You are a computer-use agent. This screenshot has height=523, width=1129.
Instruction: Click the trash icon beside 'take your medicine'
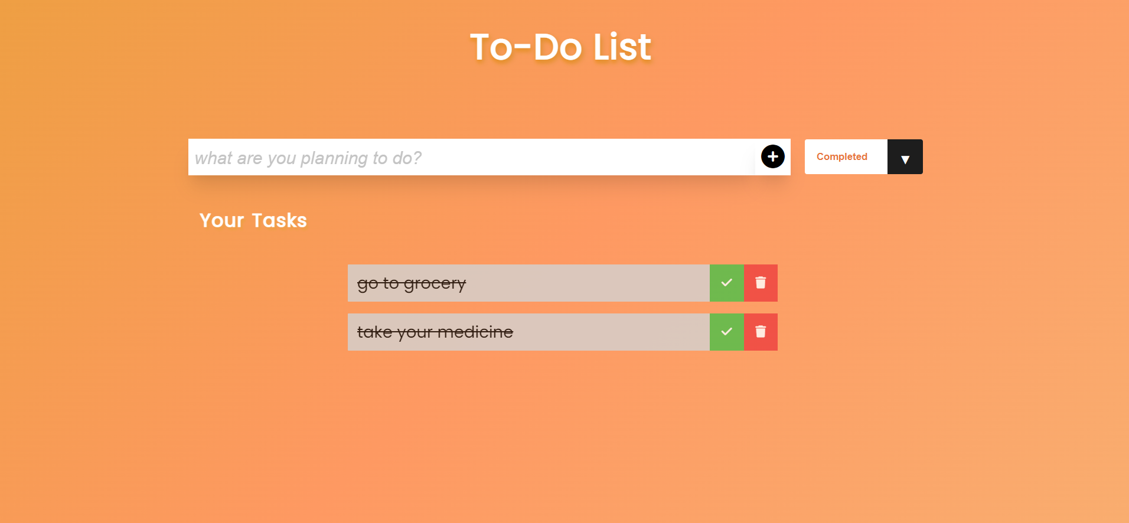761,332
